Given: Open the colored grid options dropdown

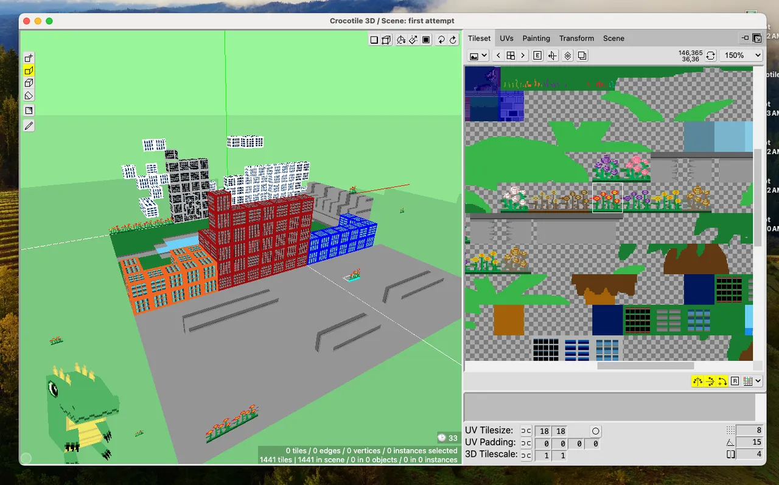Looking at the screenshot, I should pos(753,381).
